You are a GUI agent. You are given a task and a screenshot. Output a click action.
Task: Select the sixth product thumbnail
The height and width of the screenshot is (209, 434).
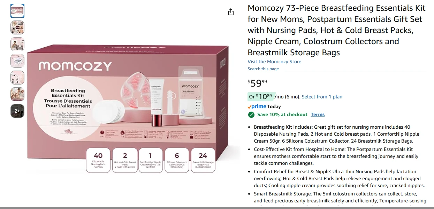[17, 94]
